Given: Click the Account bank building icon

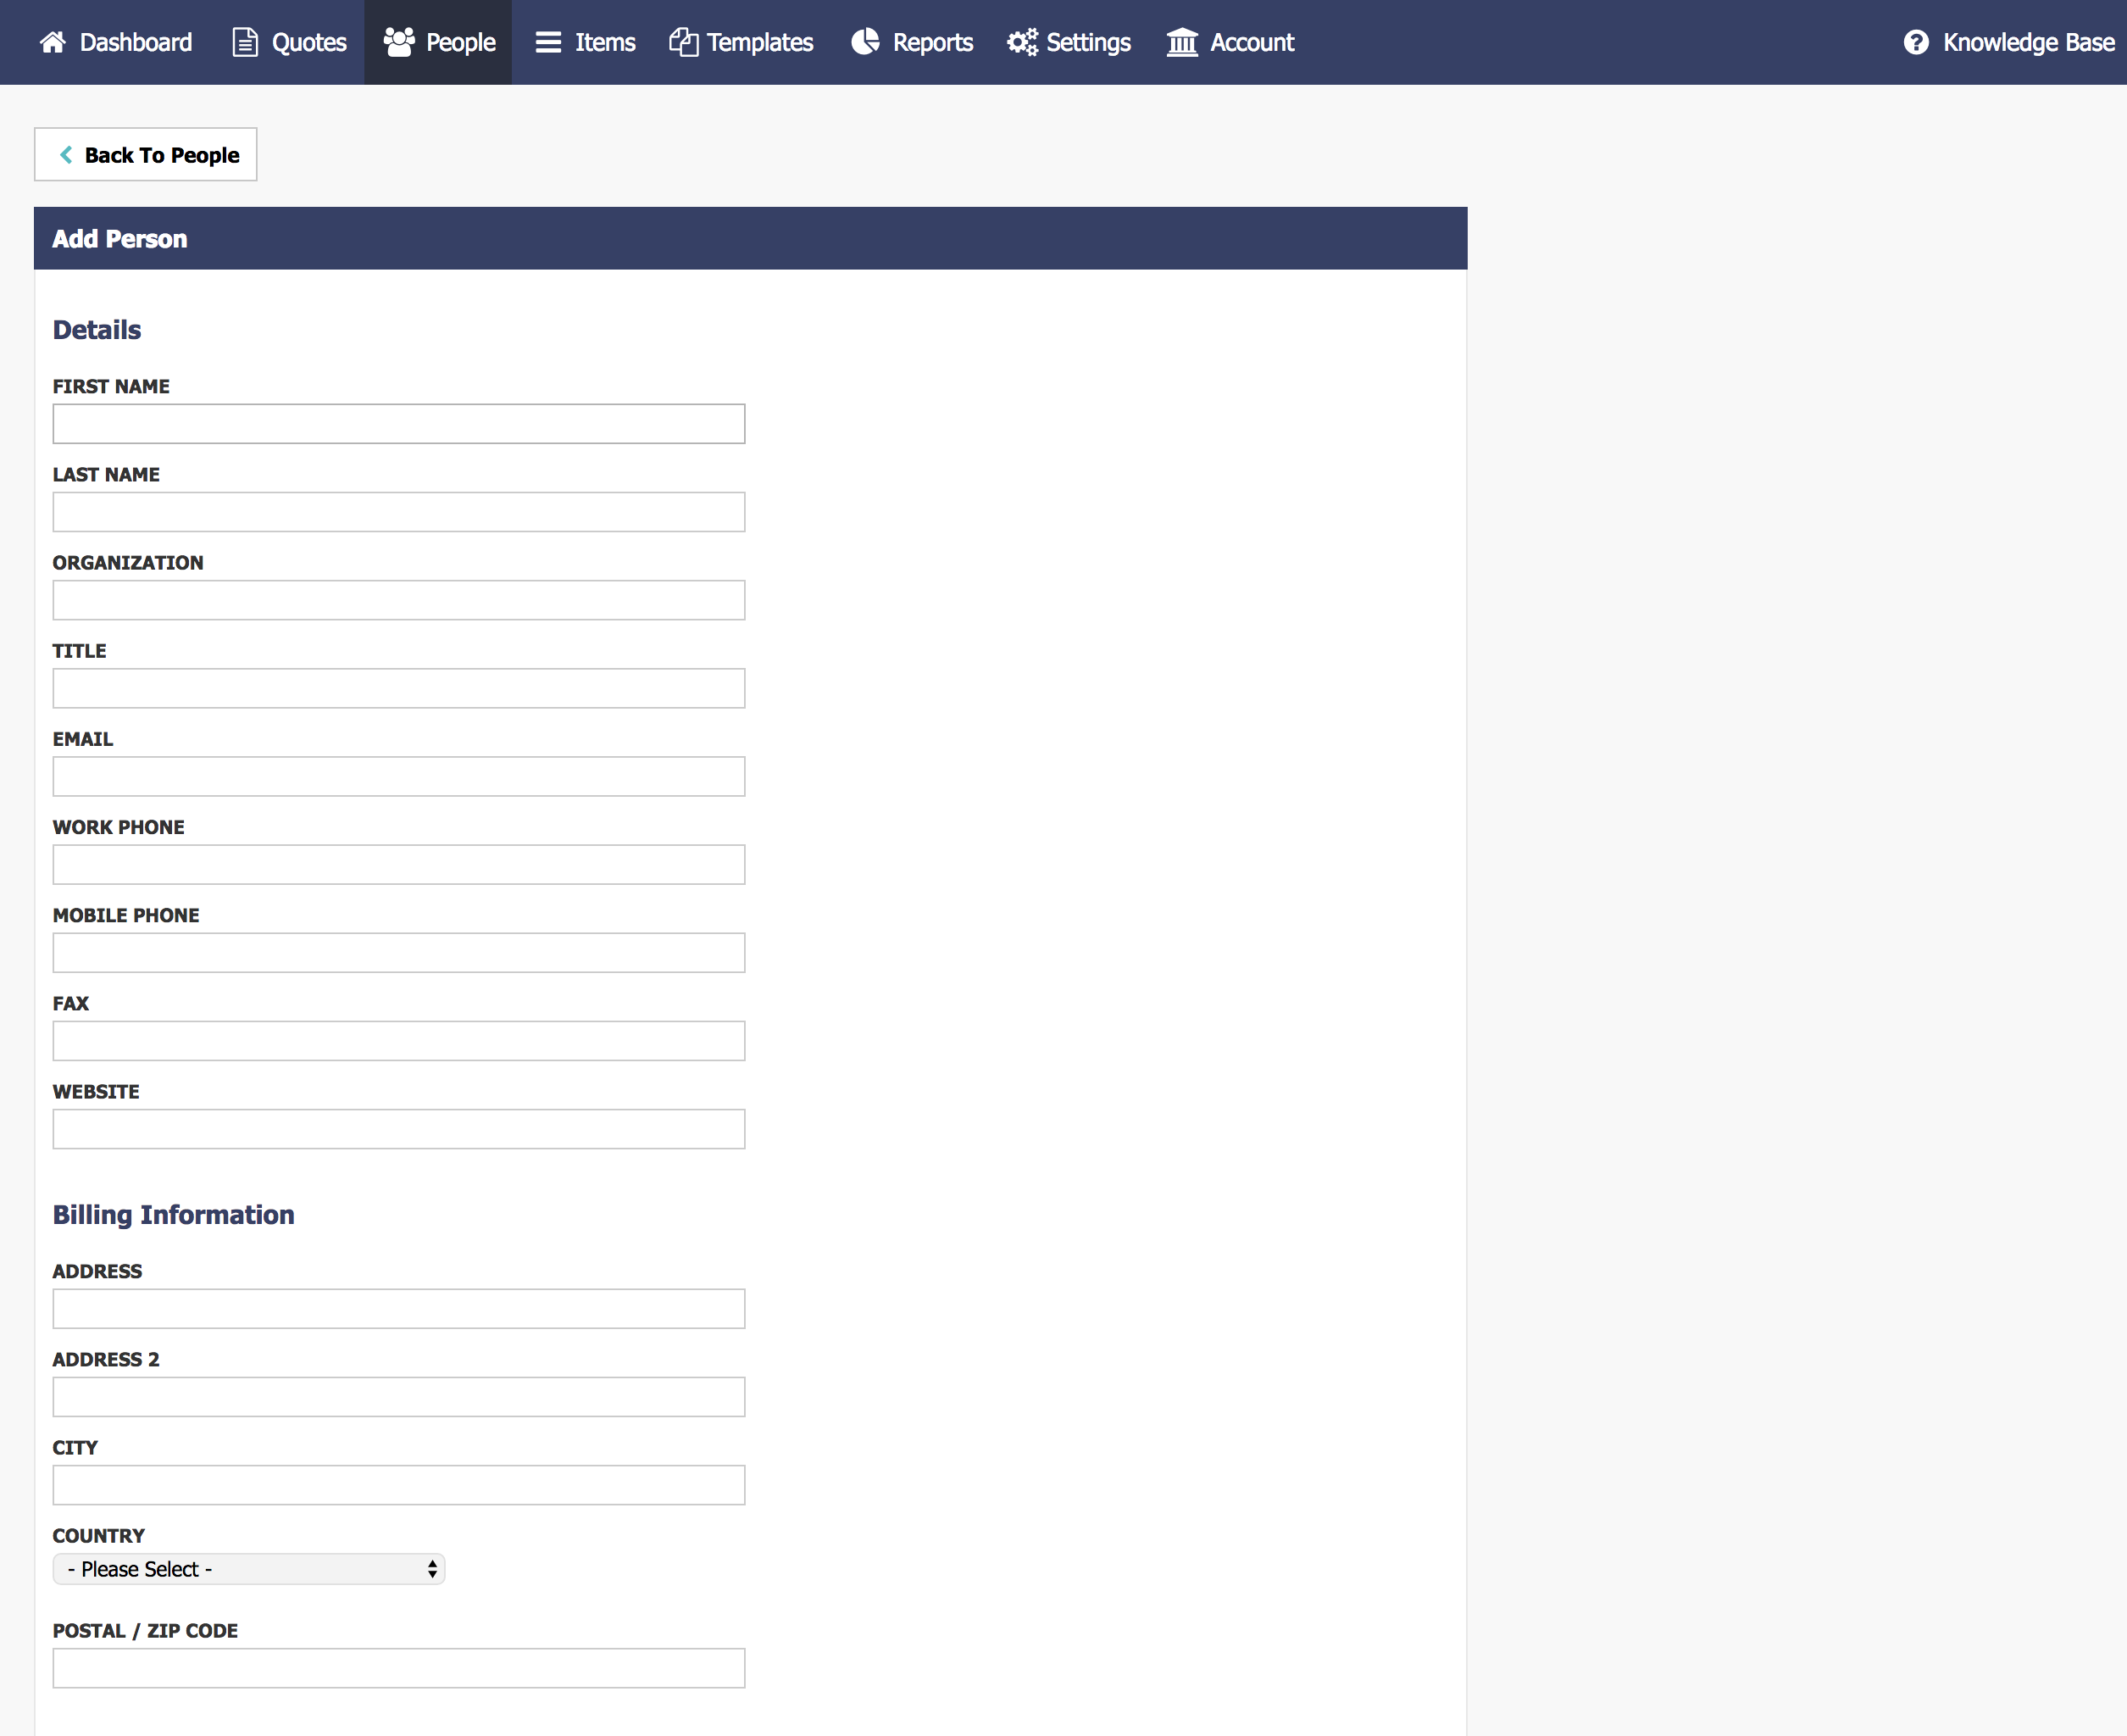Looking at the screenshot, I should point(1182,42).
